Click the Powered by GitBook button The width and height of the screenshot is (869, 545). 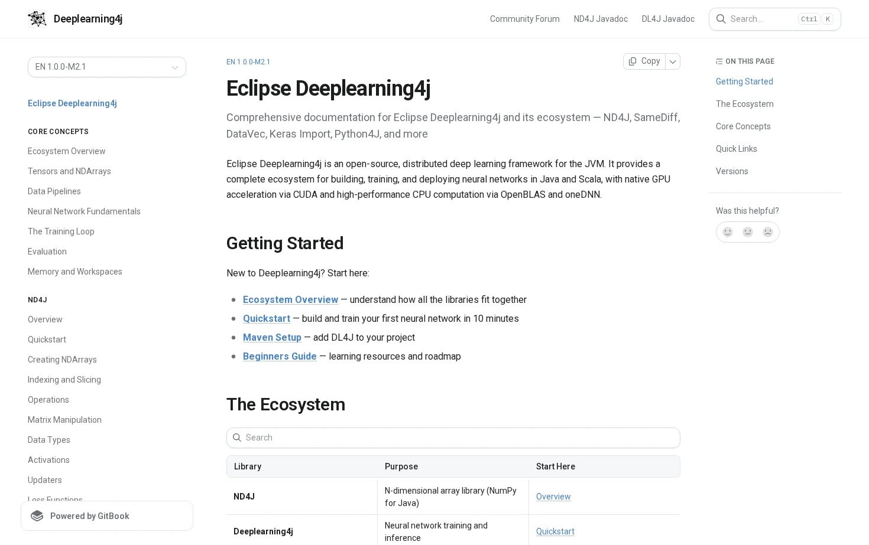[x=107, y=516]
